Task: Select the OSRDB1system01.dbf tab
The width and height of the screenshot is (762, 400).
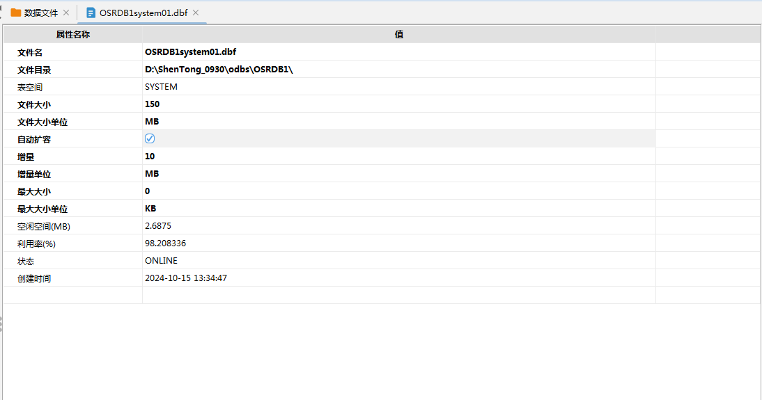Action: click(x=143, y=13)
